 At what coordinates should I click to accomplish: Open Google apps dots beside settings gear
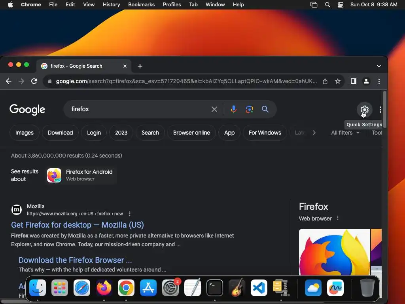pyautogui.click(x=380, y=110)
